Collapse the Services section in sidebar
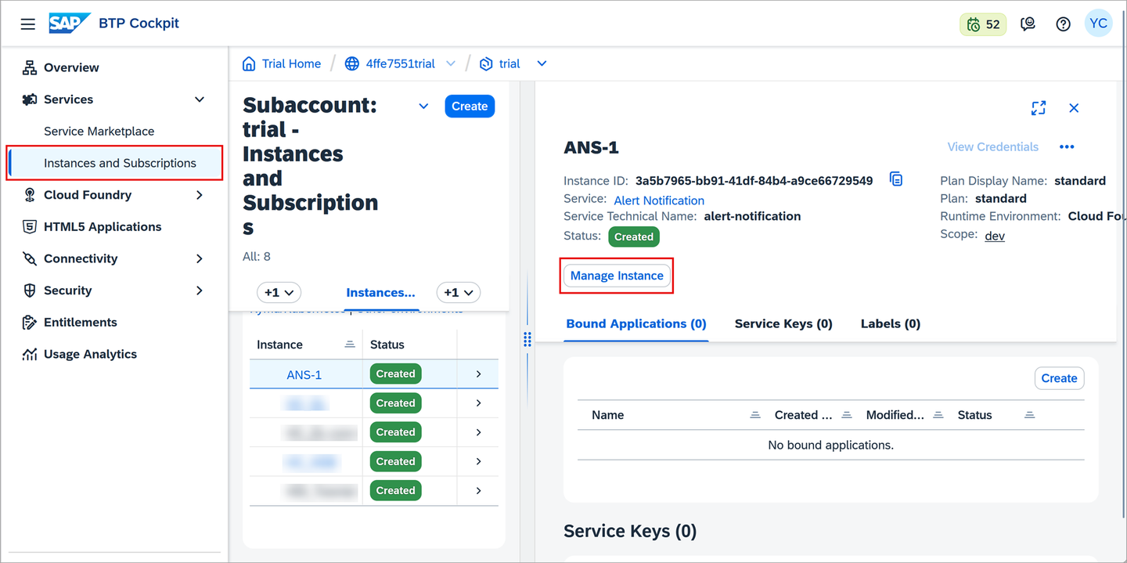The height and width of the screenshot is (563, 1127). pos(200,99)
